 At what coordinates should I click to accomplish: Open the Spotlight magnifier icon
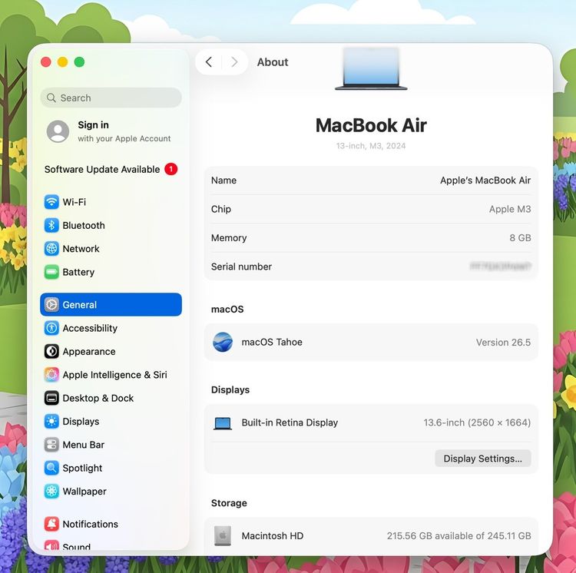tap(51, 468)
